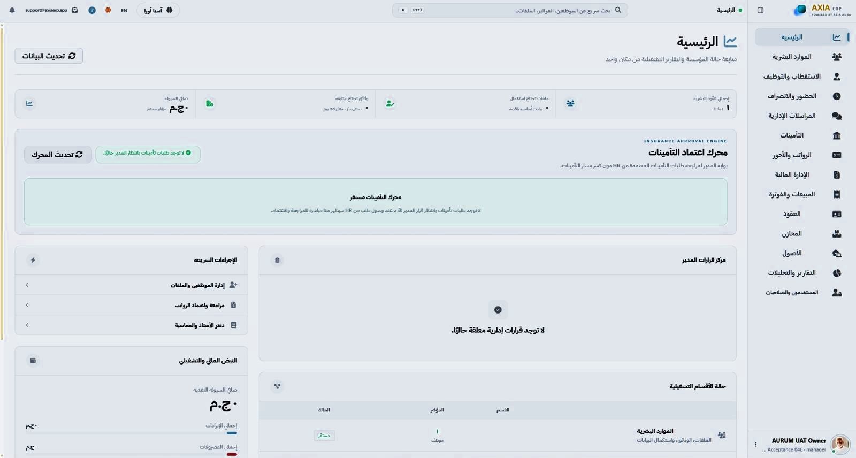Open the blue help question mark icon
The image size is (856, 458).
tap(92, 10)
